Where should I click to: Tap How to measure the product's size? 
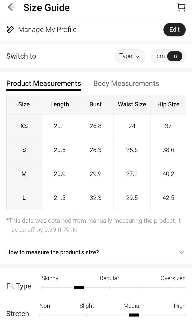(x=53, y=252)
